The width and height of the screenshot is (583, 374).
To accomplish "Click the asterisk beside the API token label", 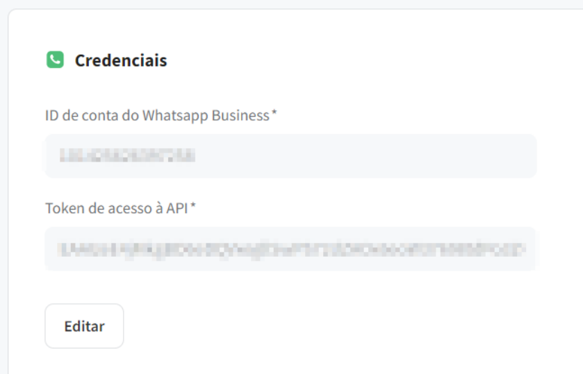I will point(193,205).
